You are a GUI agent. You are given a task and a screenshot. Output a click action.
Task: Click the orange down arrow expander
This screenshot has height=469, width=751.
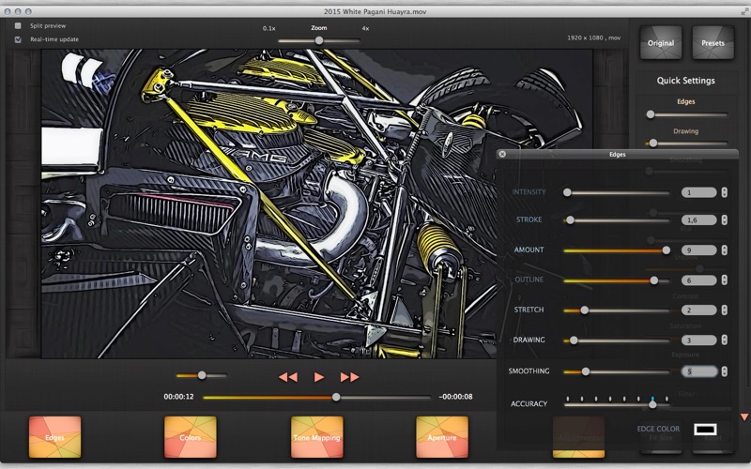[x=744, y=417]
